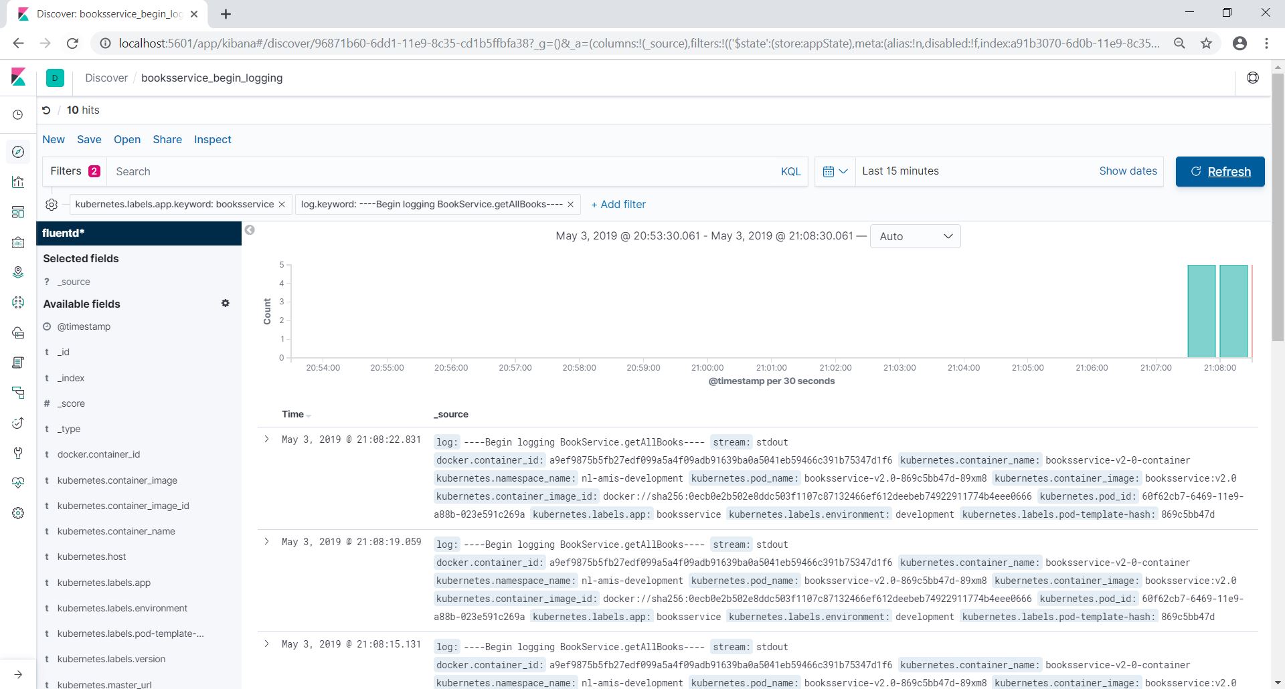Open Dashboard icon in left navigation

(x=18, y=212)
